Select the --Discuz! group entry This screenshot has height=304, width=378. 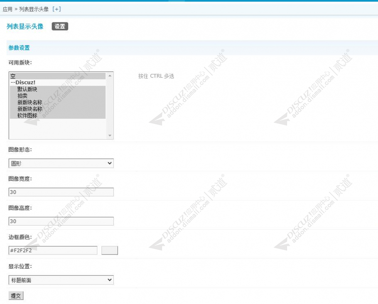point(58,83)
